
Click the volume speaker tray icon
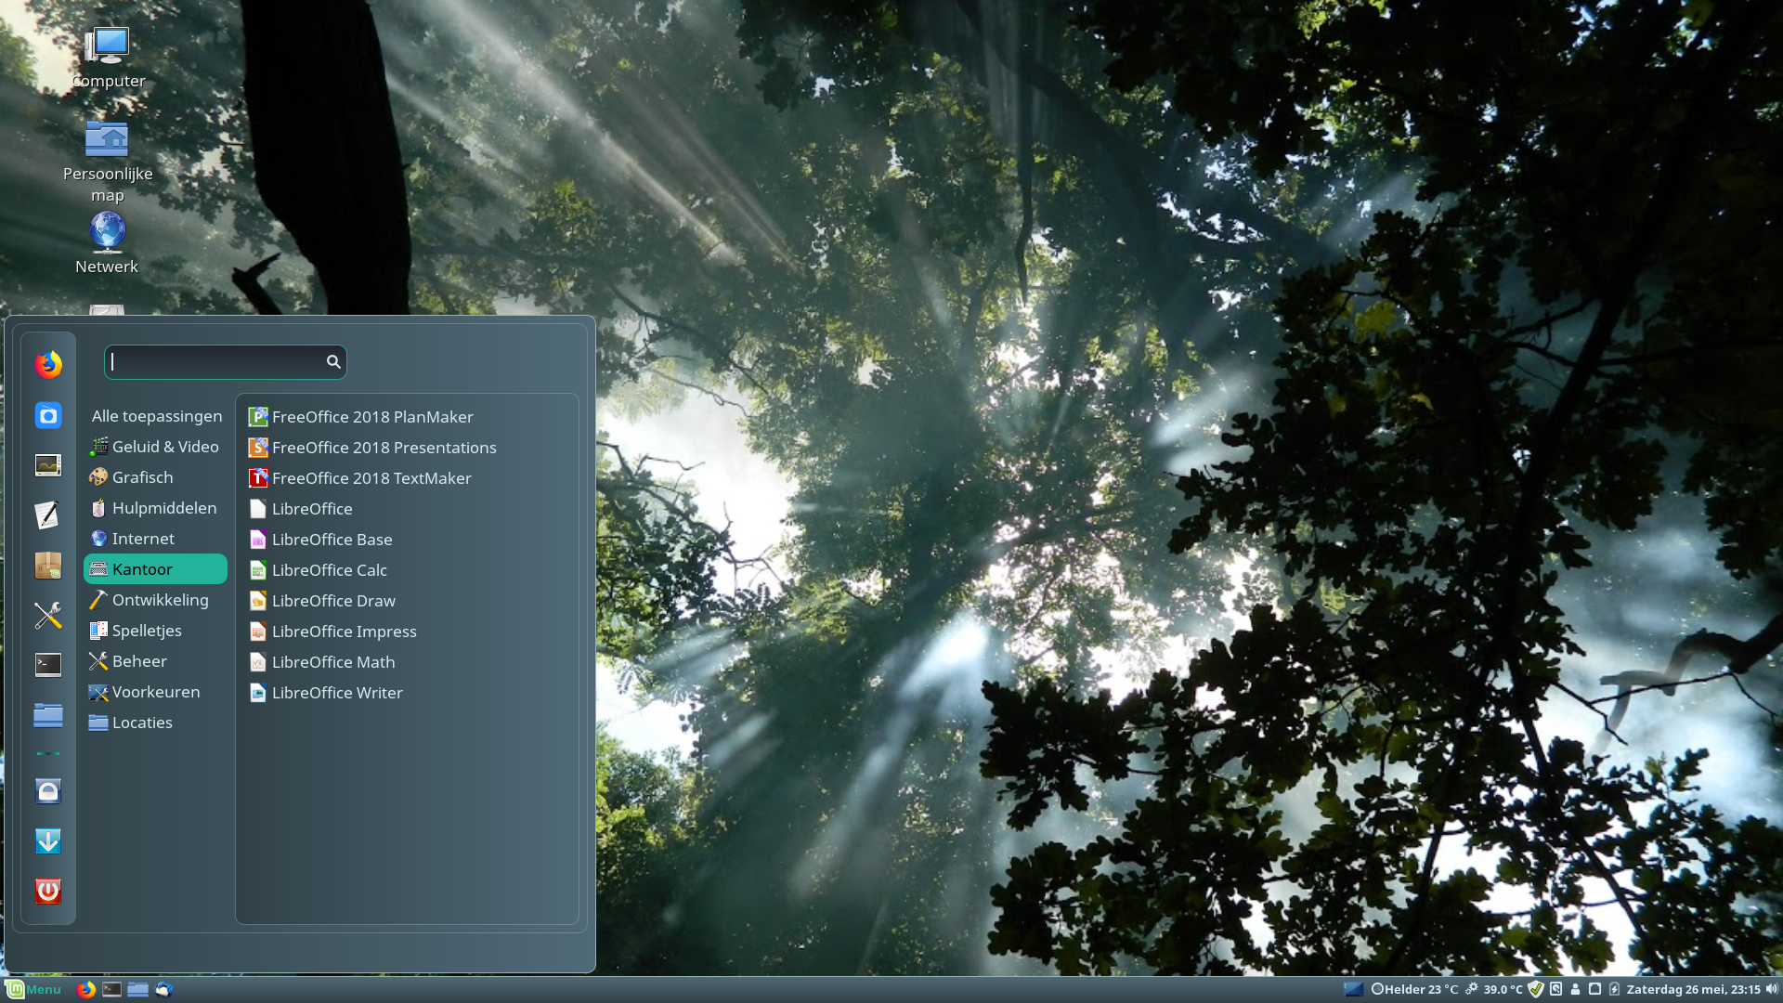[x=1772, y=989]
